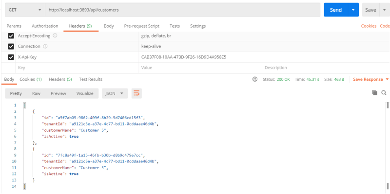This screenshot has width=390, height=194.
Task: Open the response Cookies (1) tab
Action: click(31, 79)
